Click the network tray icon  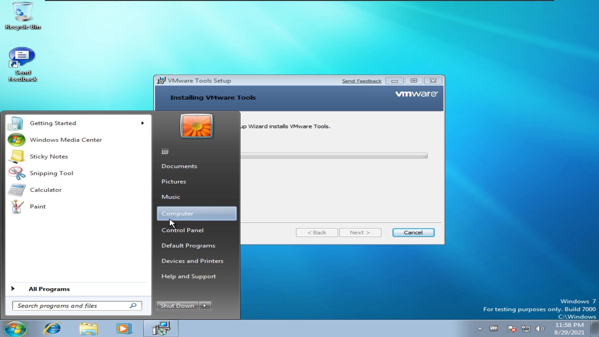pyautogui.click(x=526, y=329)
